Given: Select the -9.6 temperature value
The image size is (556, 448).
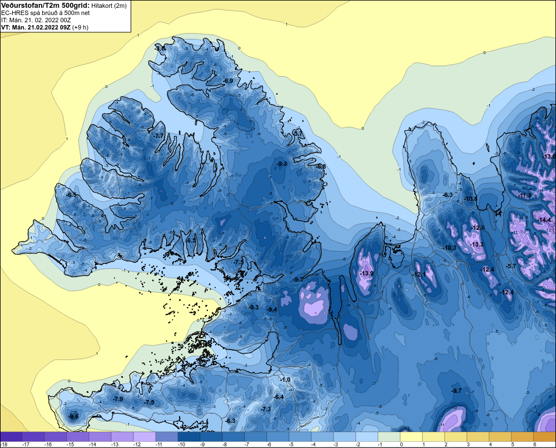Looking at the screenshot, I should [x=73, y=416].
